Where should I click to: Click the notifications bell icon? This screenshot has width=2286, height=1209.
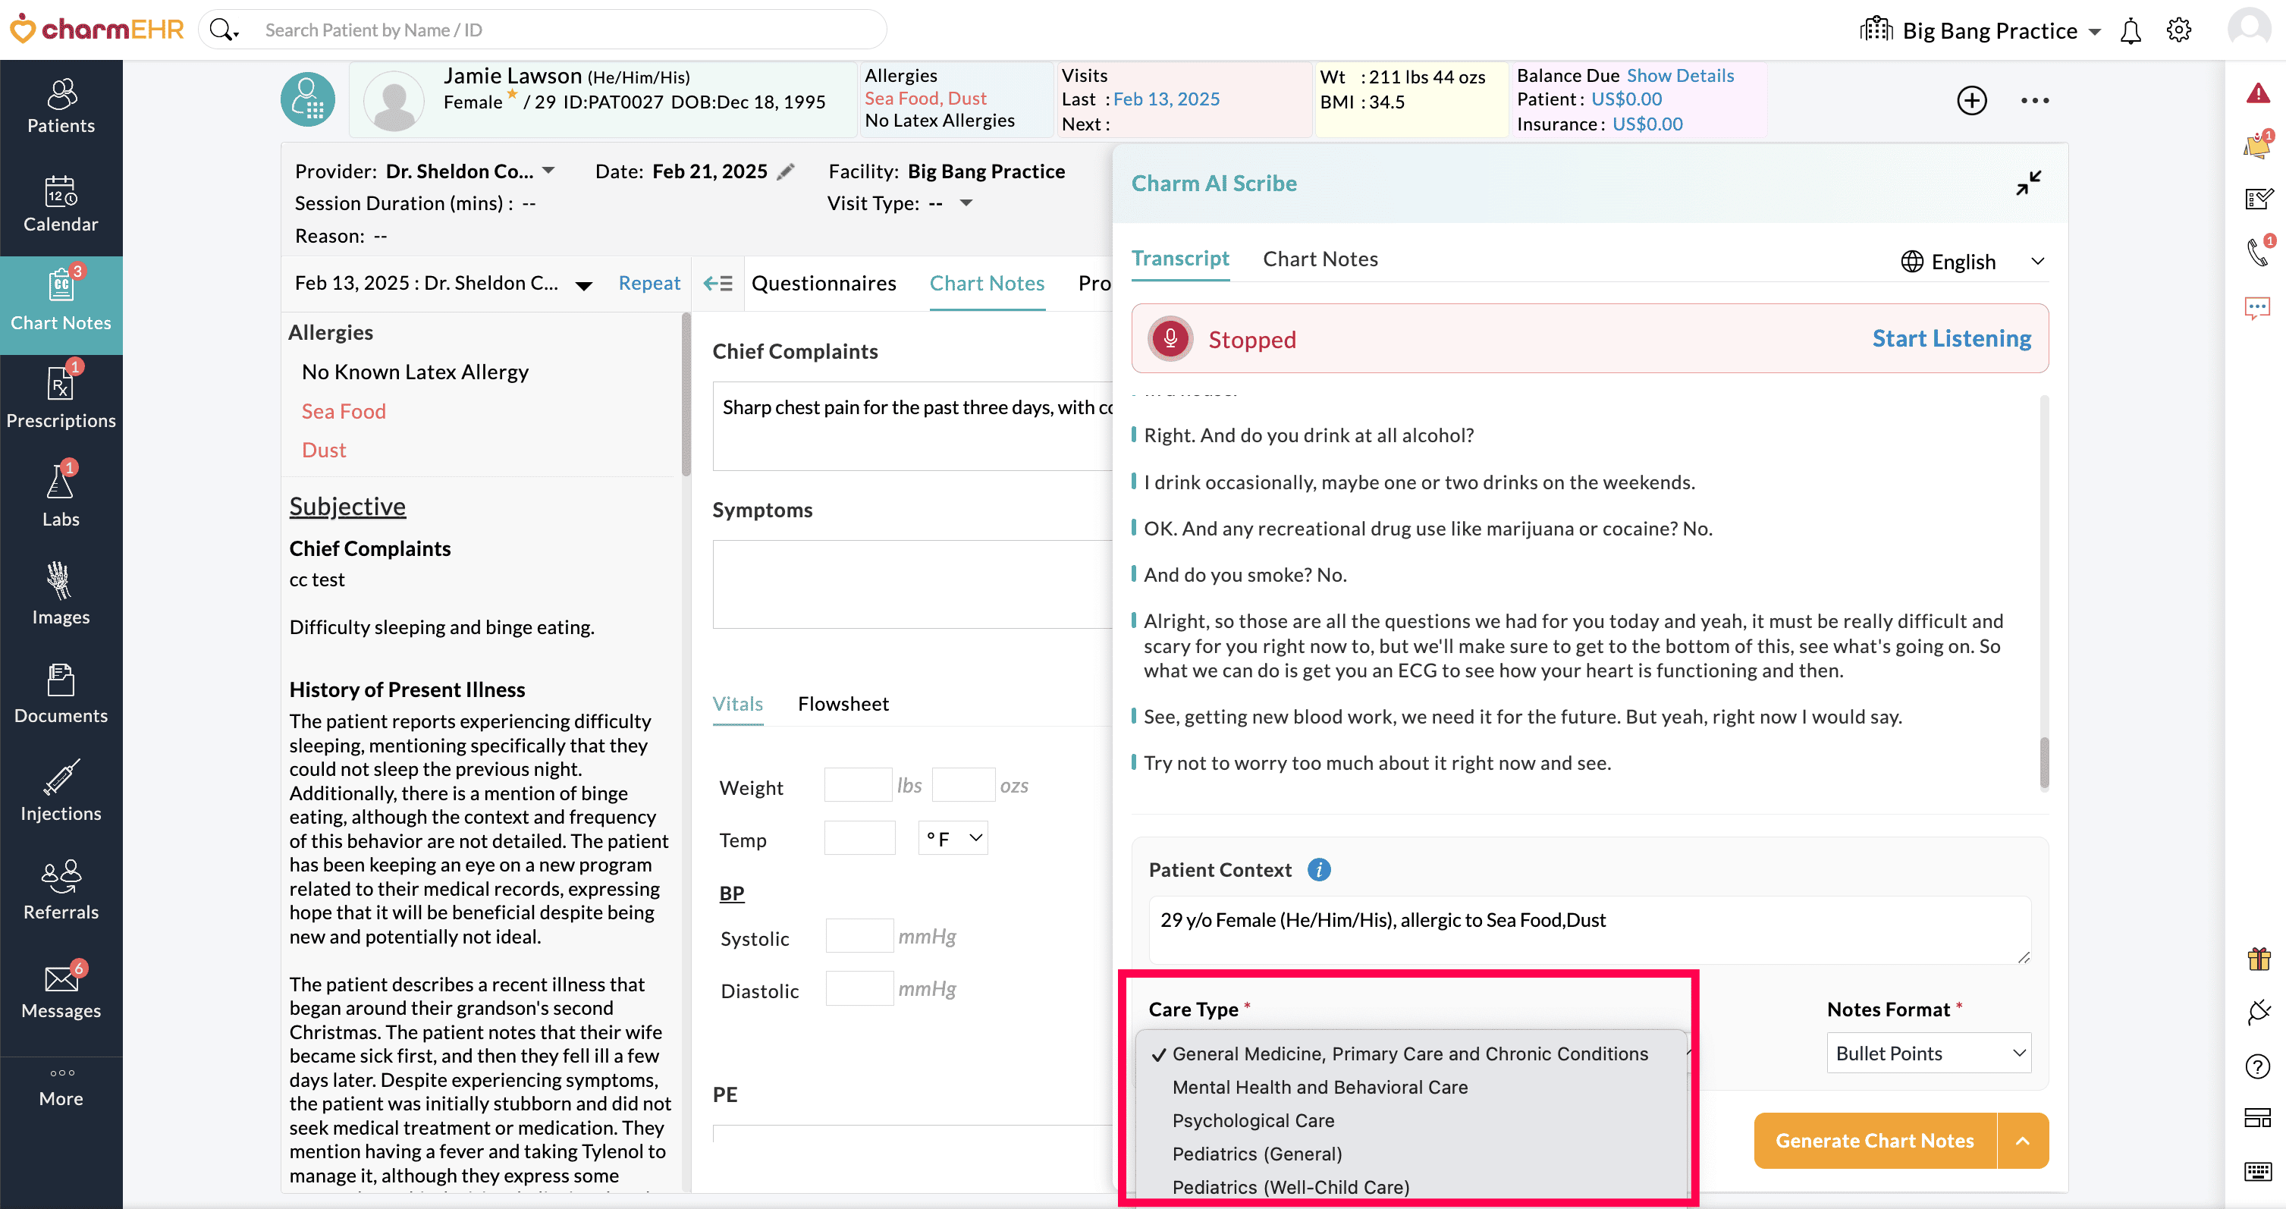[x=2130, y=31]
